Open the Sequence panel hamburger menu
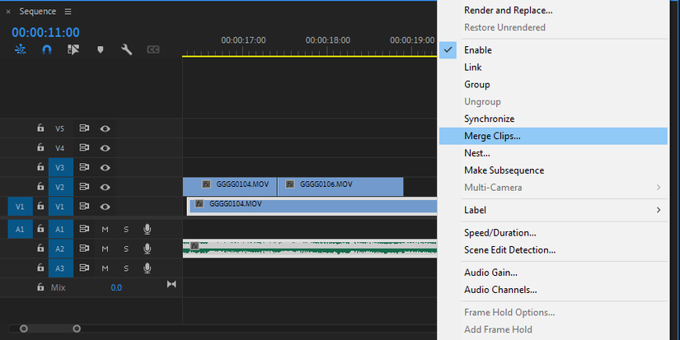Screen dimensions: 680x340 pos(68,12)
